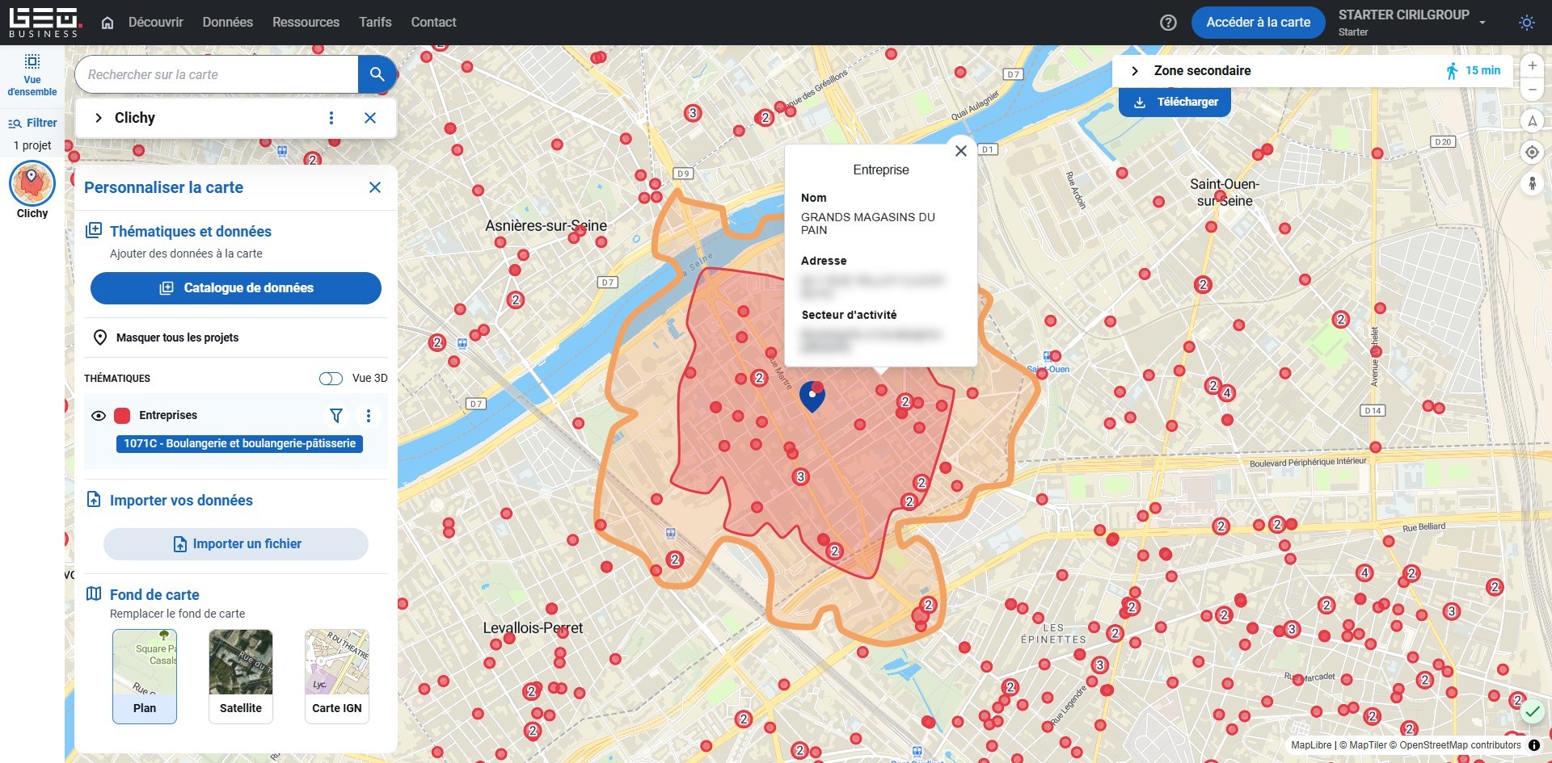Go to the Tarifs menu item
Screen dimensions: 1552x763
tap(375, 23)
